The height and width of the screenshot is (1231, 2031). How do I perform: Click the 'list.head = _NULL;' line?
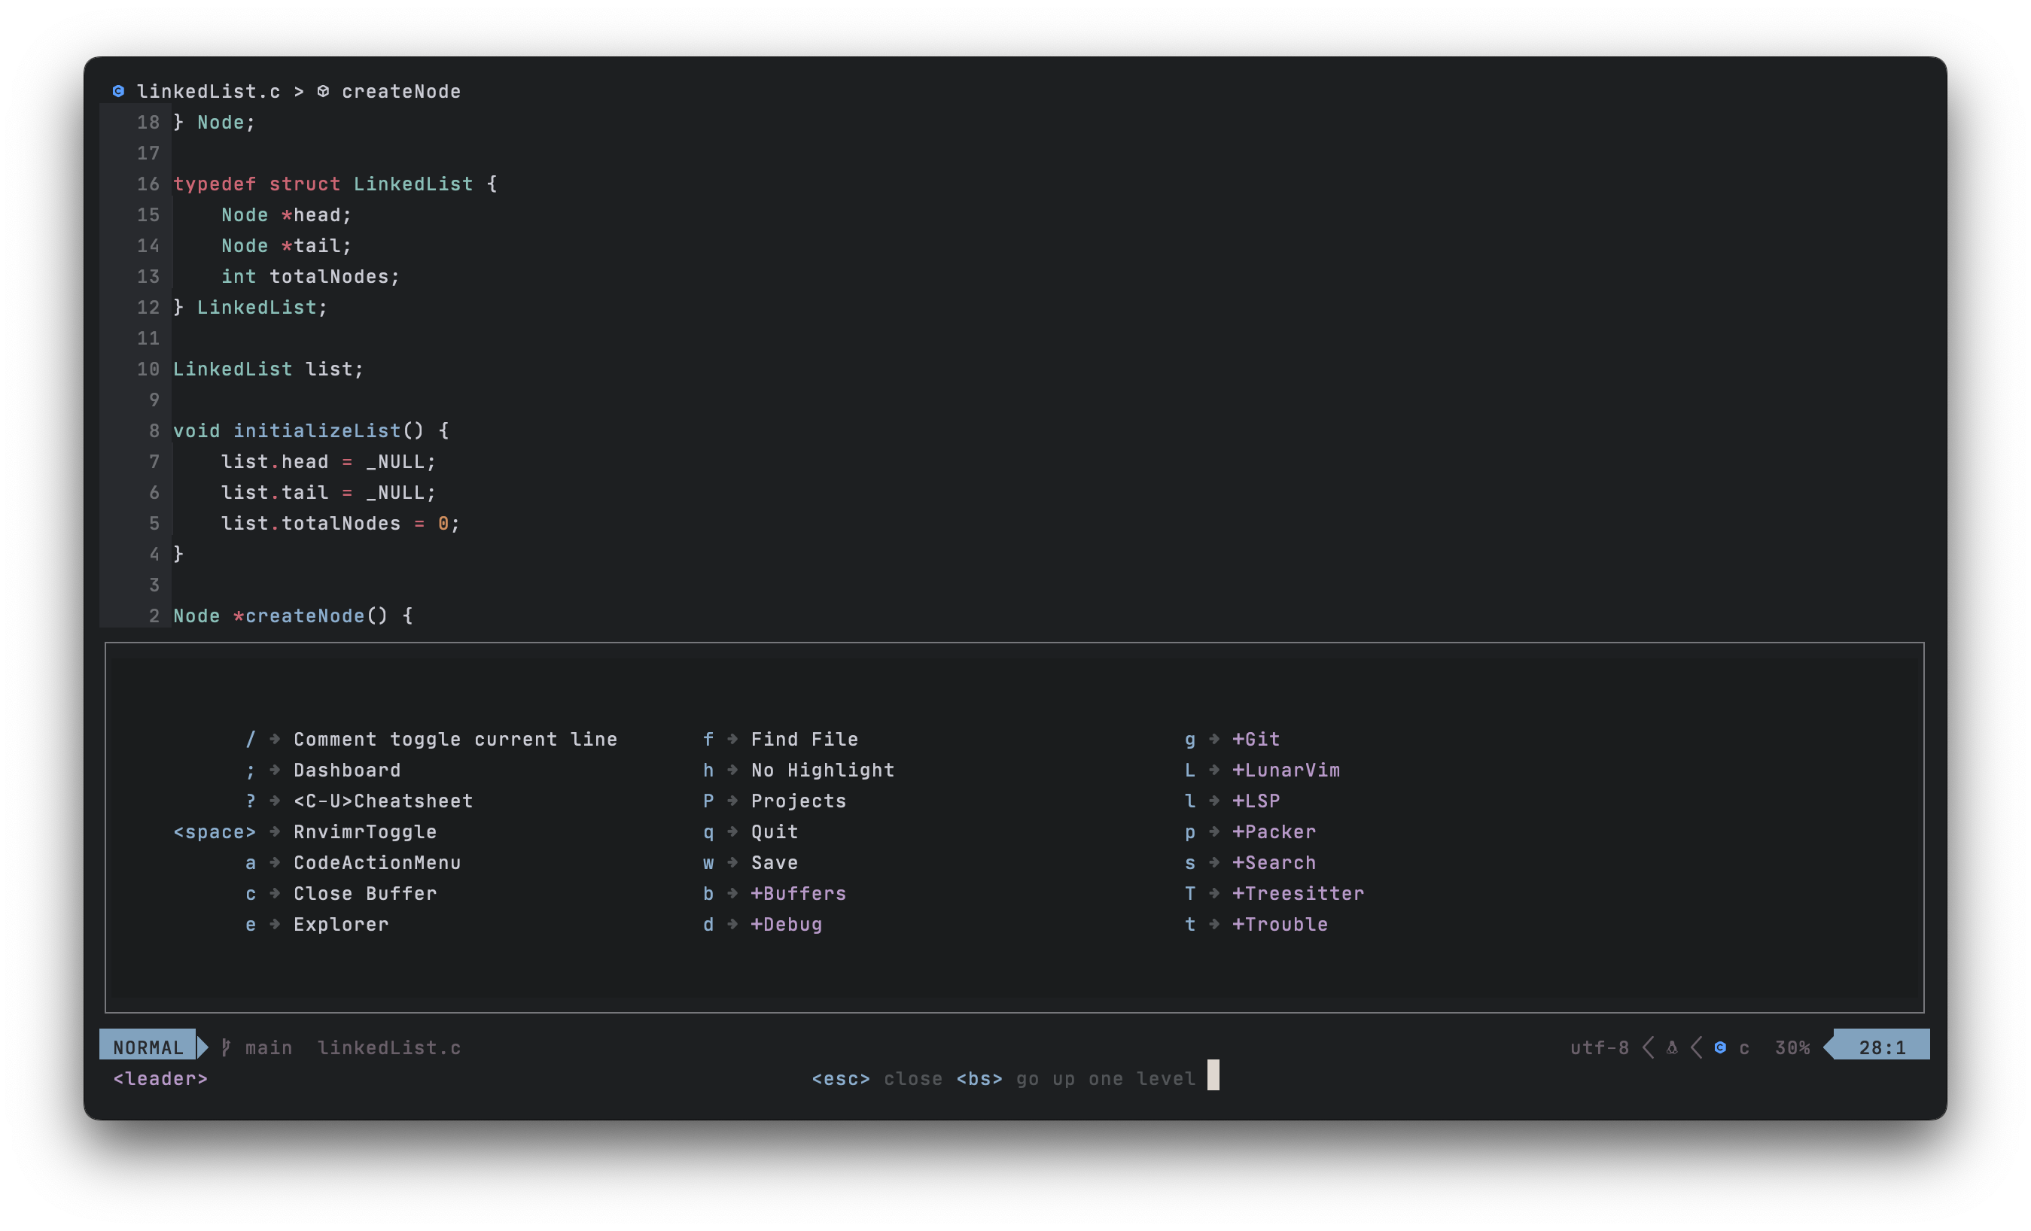pyautogui.click(x=329, y=461)
